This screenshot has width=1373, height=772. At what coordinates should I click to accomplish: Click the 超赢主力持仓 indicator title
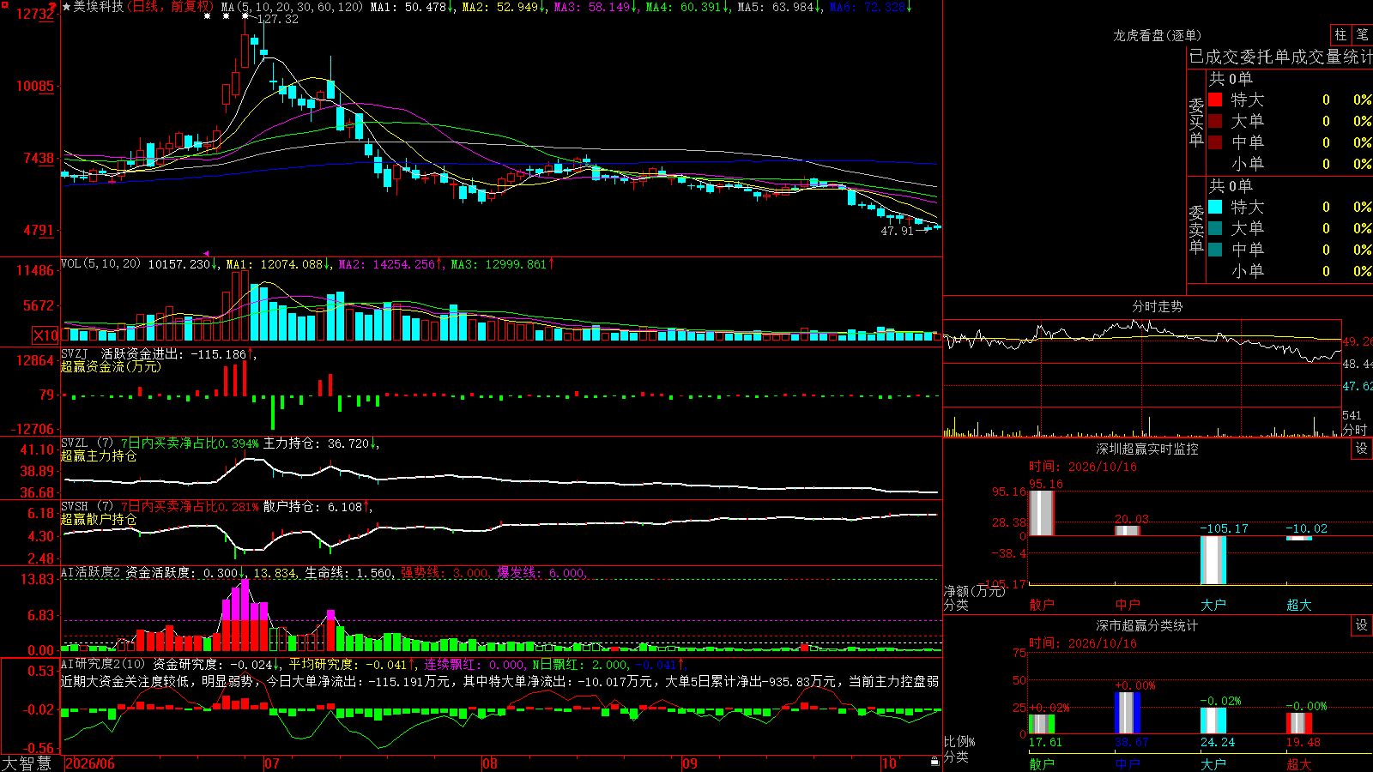tap(99, 455)
